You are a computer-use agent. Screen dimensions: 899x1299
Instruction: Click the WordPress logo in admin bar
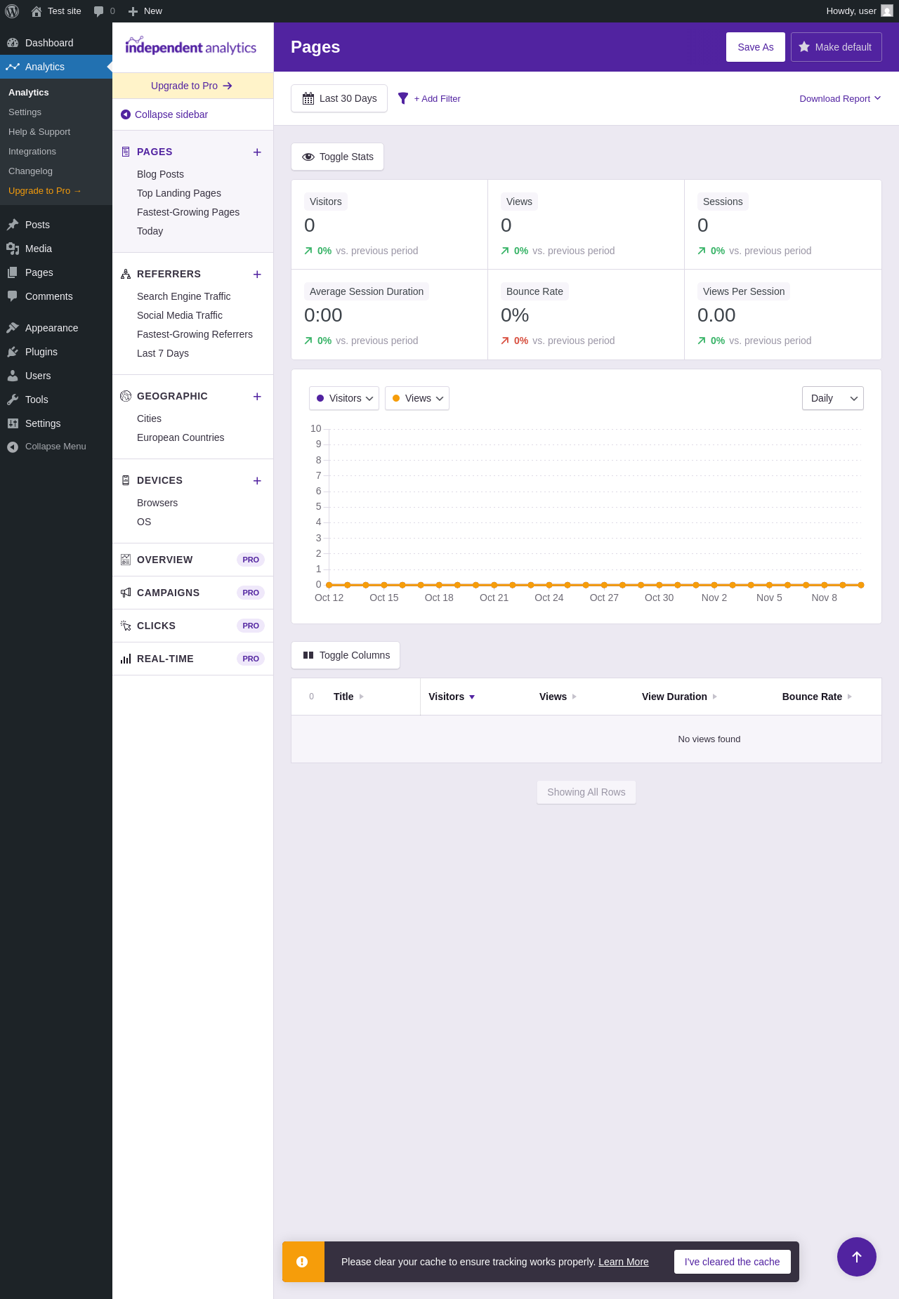tap(12, 11)
